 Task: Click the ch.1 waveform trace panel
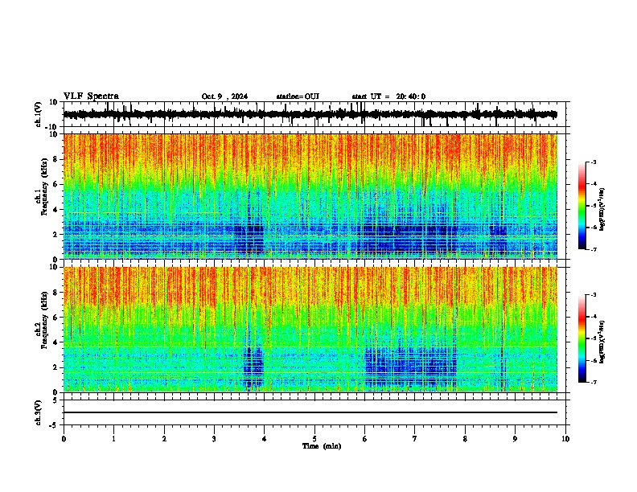[x=314, y=114]
